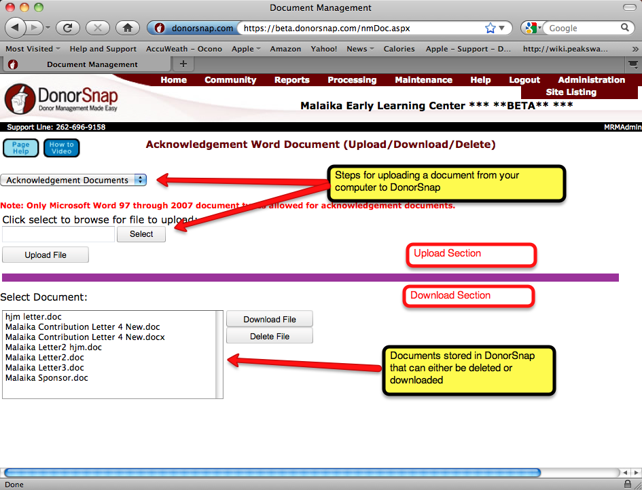642x490 pixels.
Task: Click the stop loading icon
Action: tap(96, 28)
